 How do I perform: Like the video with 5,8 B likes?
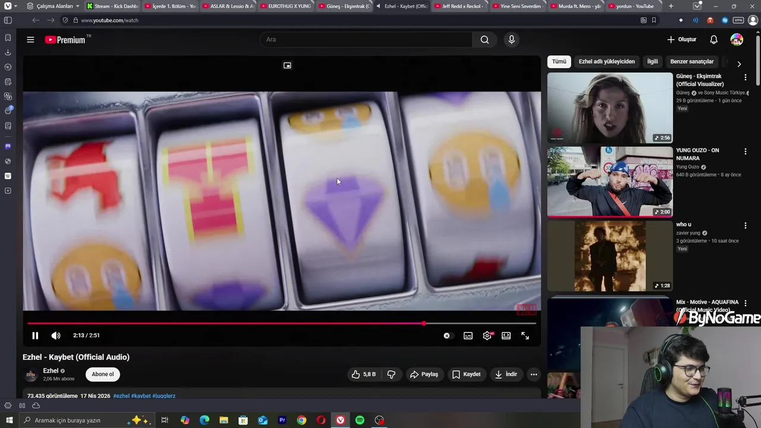(x=363, y=374)
